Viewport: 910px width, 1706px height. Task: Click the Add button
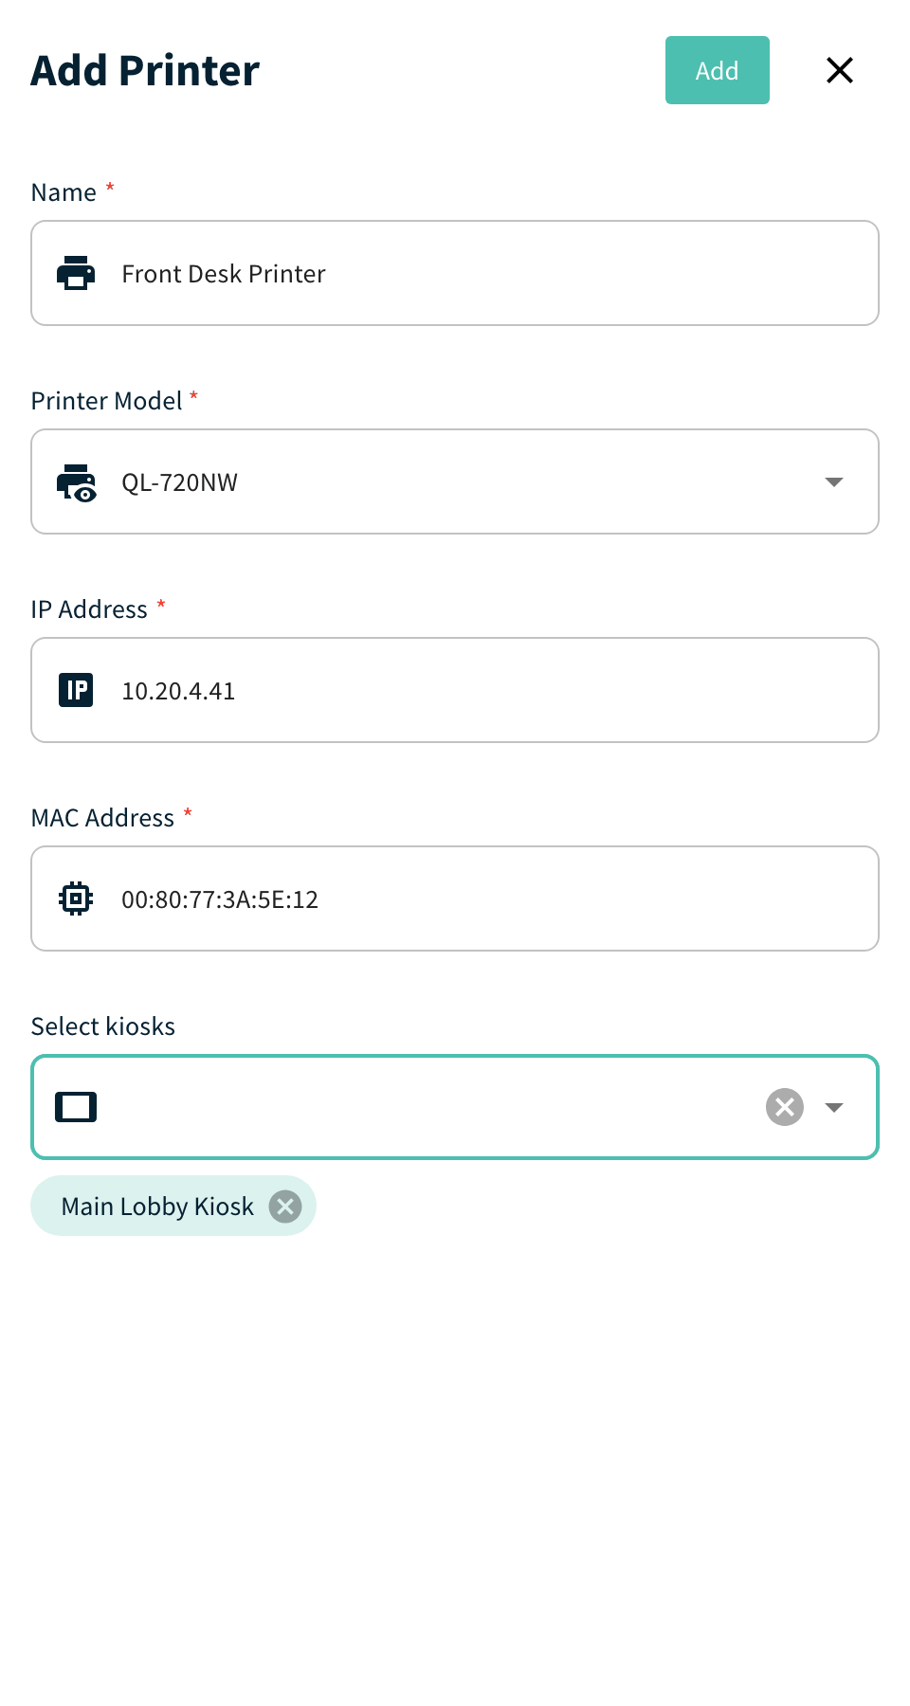(718, 70)
